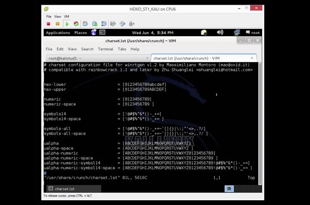310x205 pixels.
Task: Click the terminal vertical scrollbar
Action: coord(260,123)
